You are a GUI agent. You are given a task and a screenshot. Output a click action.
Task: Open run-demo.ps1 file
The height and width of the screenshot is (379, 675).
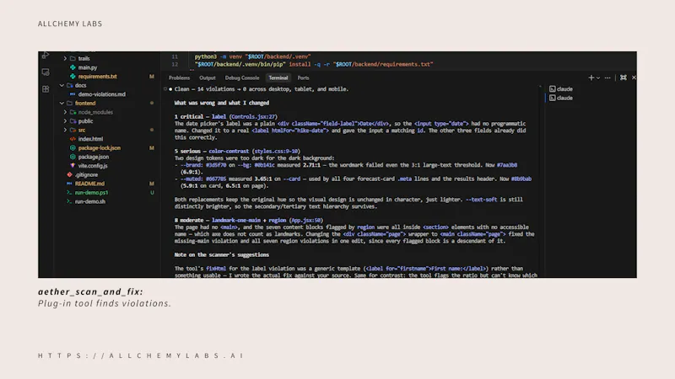91,193
